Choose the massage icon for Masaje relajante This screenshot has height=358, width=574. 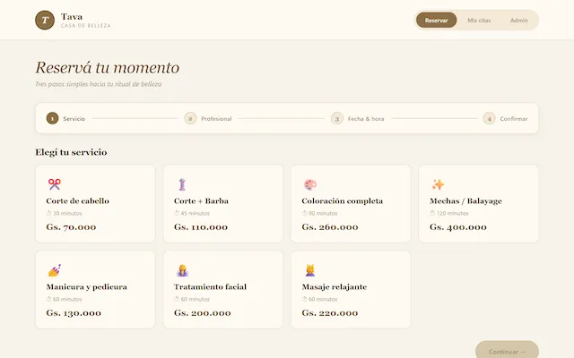click(310, 270)
